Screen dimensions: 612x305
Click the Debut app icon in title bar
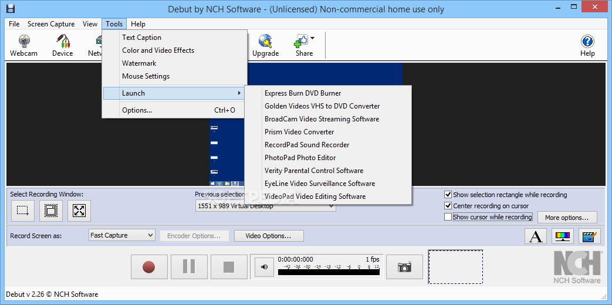(11, 8)
